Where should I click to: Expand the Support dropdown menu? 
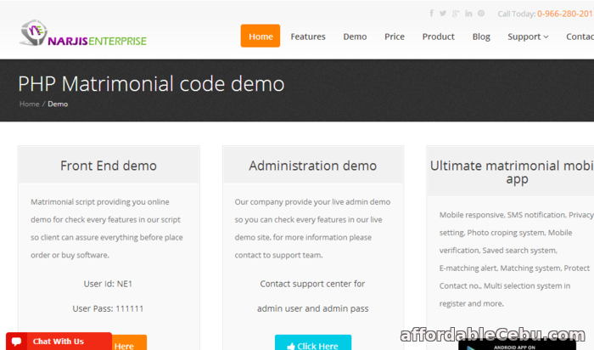(528, 37)
